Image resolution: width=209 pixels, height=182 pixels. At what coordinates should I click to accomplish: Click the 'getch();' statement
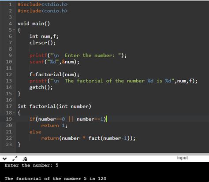41,87
